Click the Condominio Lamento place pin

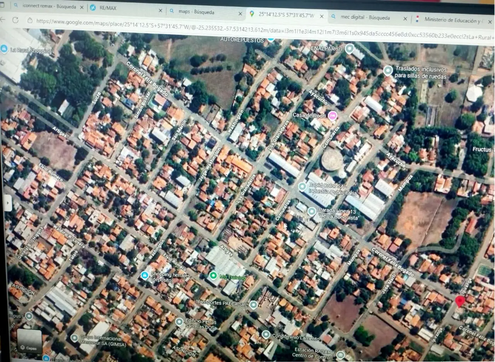pyautogui.click(x=266, y=335)
